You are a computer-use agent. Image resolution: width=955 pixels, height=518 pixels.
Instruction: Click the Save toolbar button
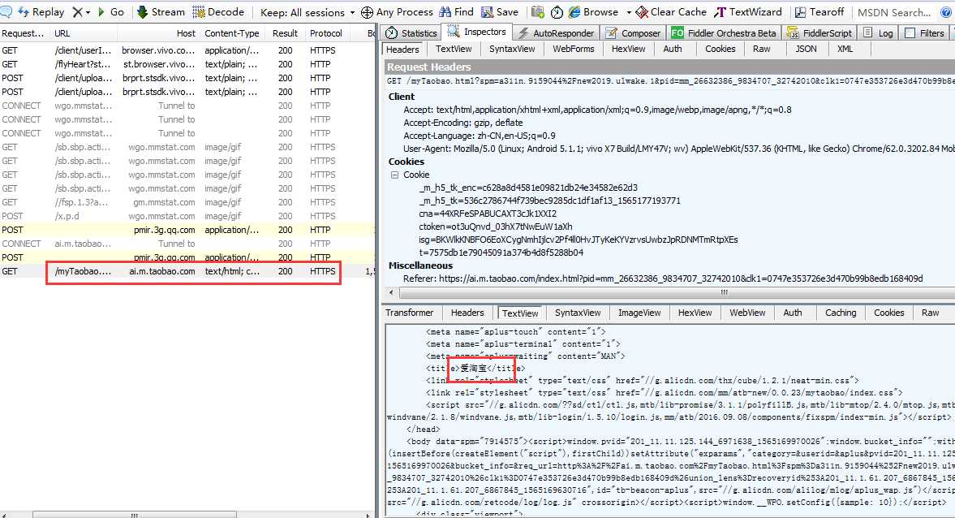tap(500, 11)
